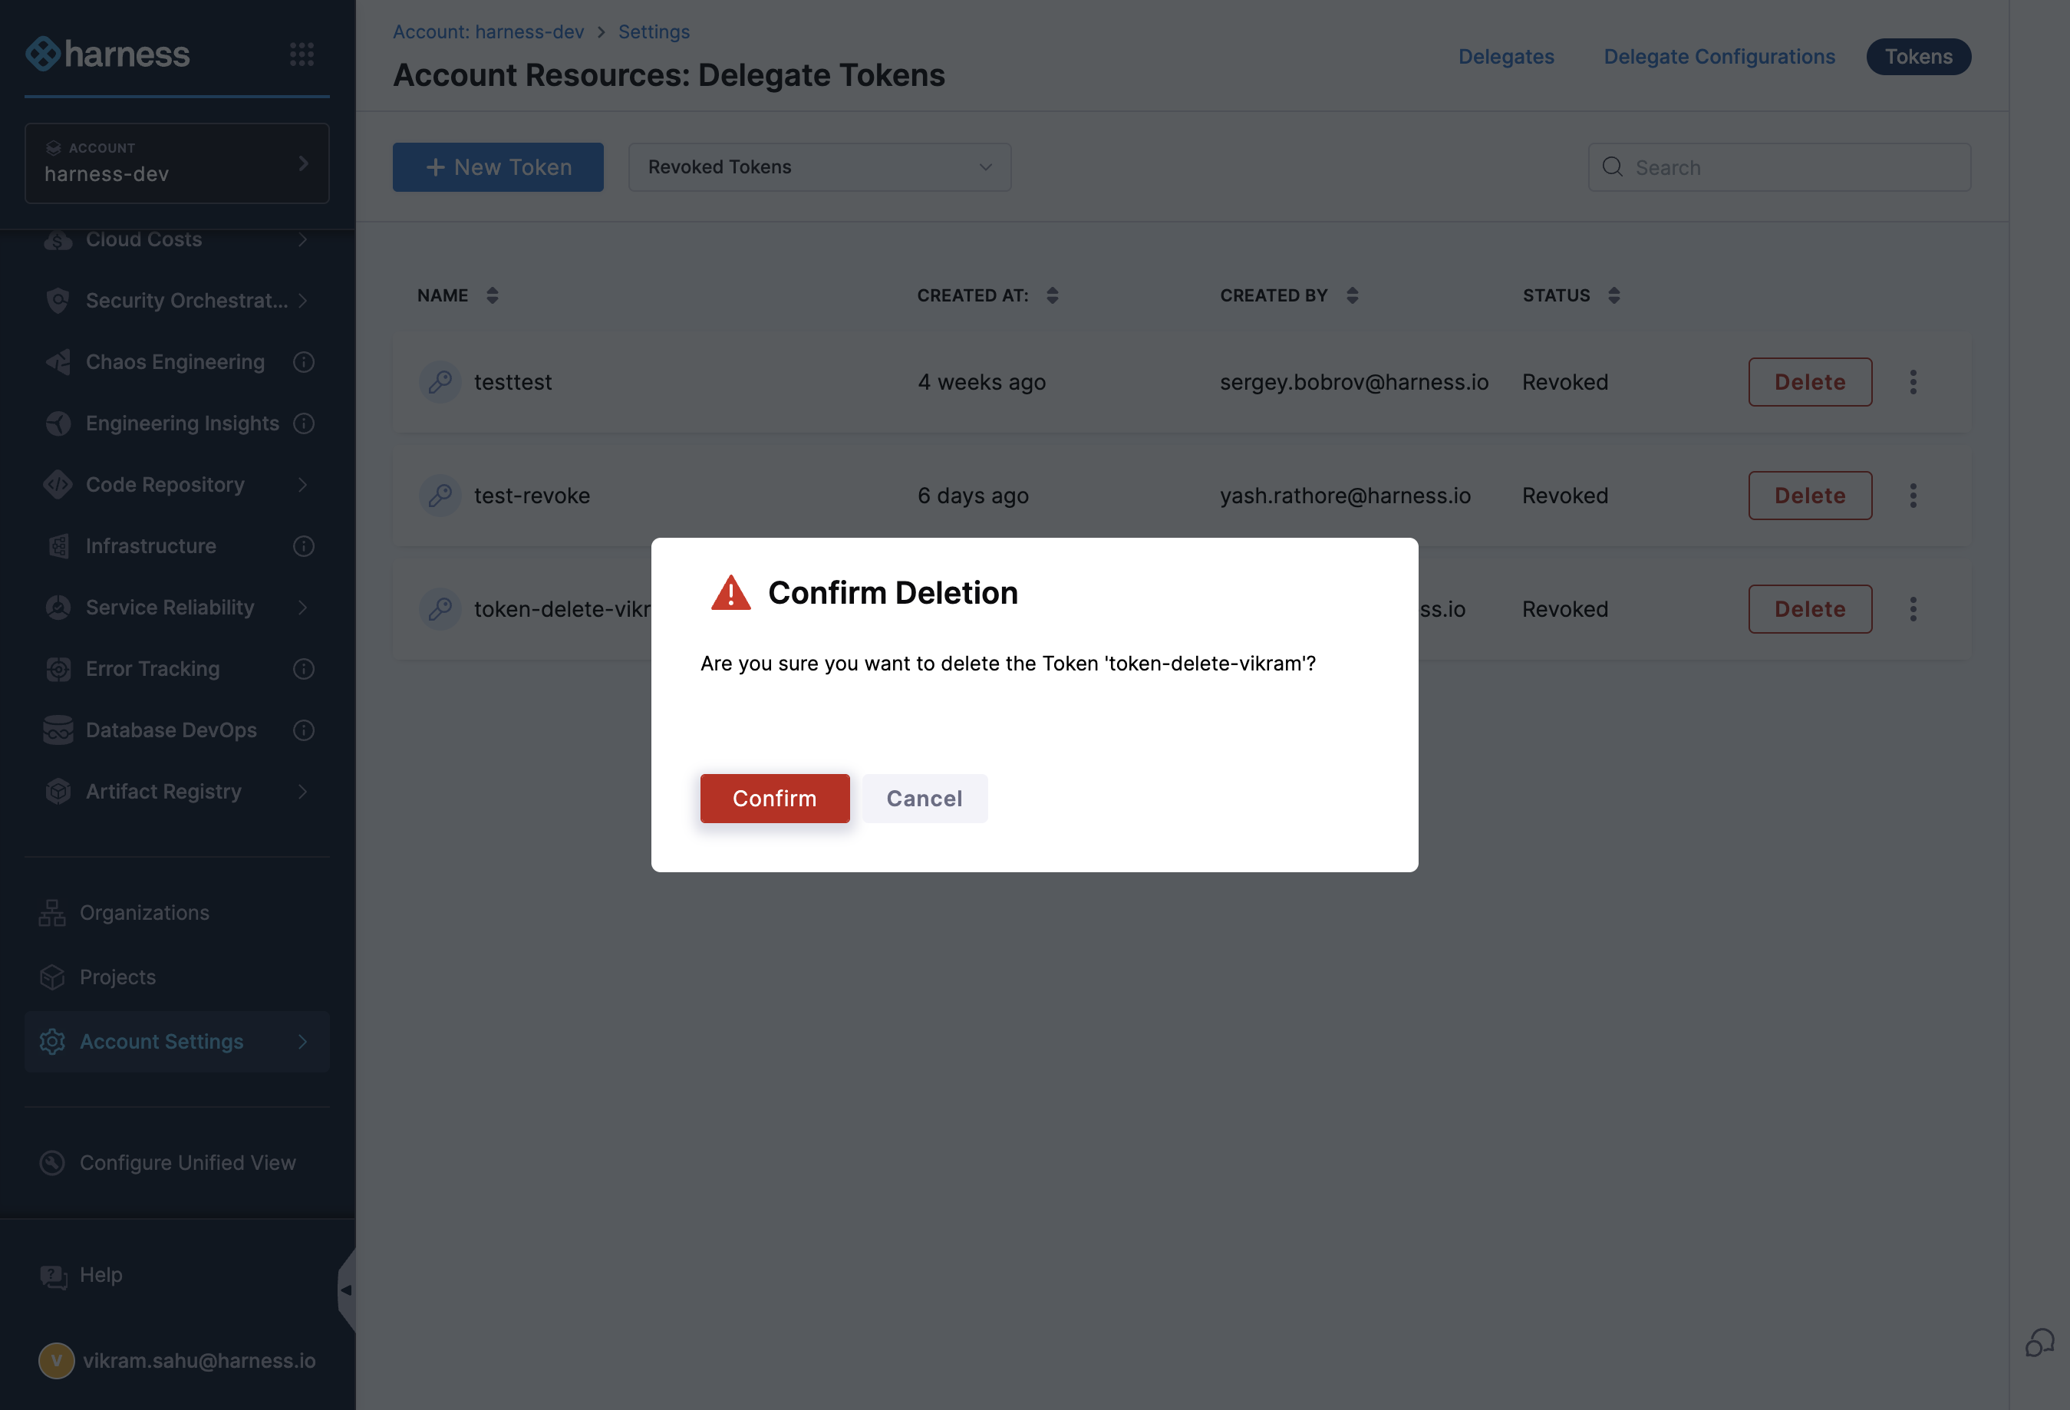Cancel the Confirm Deletion dialog
Screen dimensions: 2070x1410
(x=924, y=798)
